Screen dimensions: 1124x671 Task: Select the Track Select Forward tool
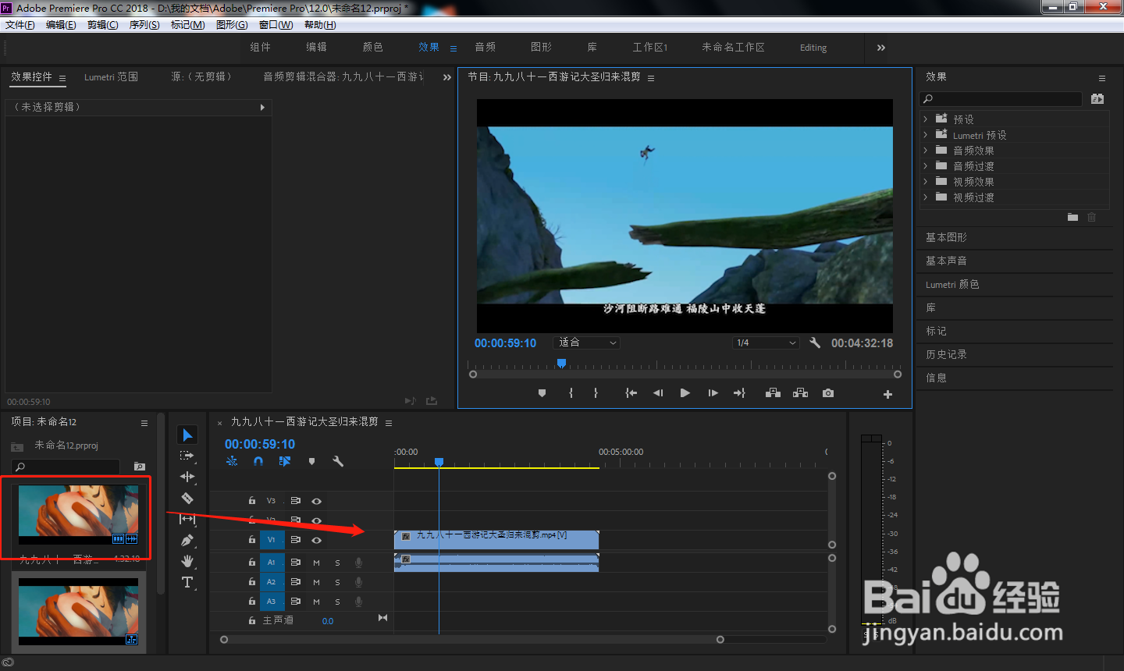(x=187, y=456)
